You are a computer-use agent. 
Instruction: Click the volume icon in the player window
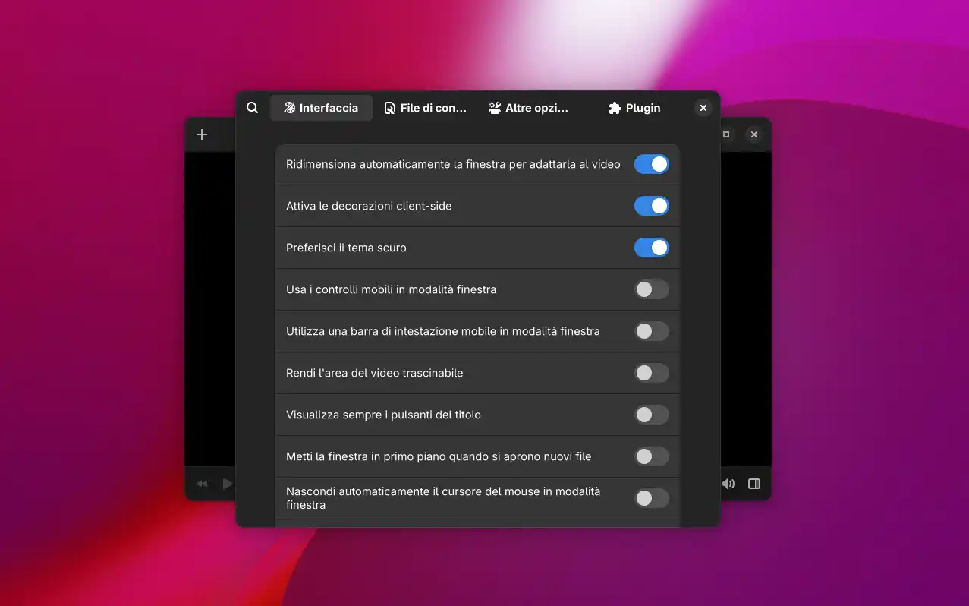[x=728, y=484]
